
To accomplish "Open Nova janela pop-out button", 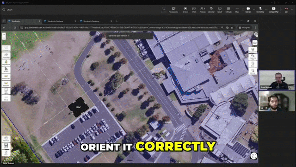I will (x=173, y=10).
